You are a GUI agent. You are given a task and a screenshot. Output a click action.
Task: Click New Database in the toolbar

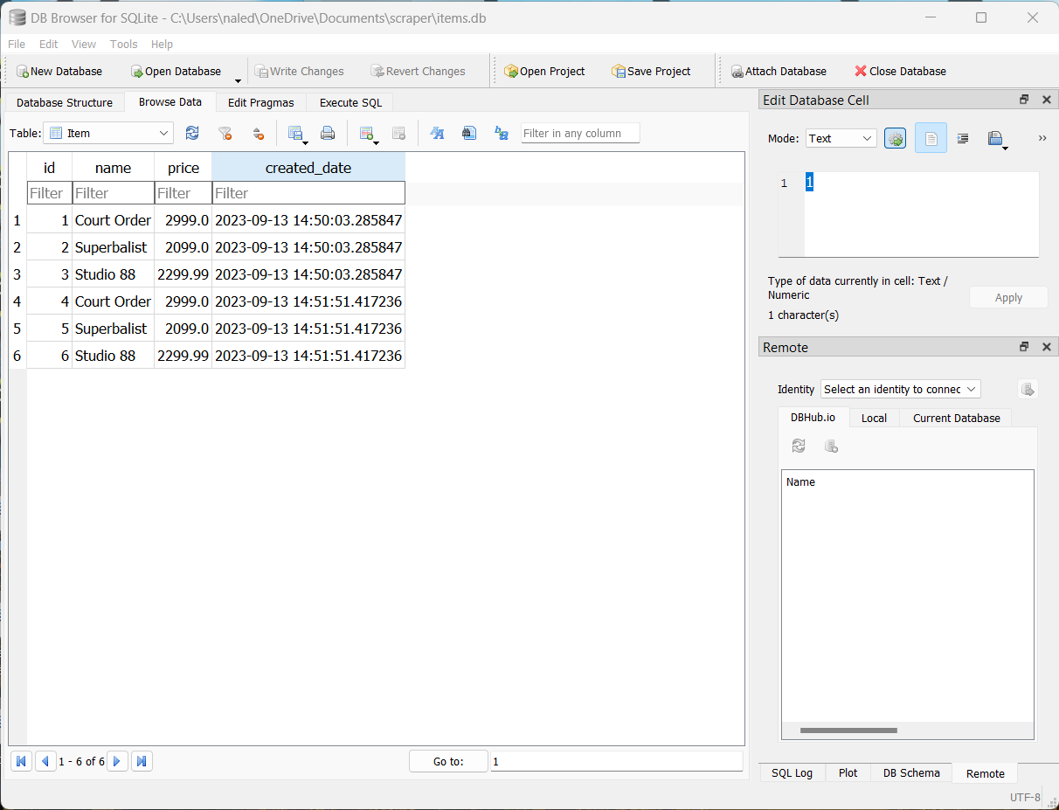[x=59, y=71]
